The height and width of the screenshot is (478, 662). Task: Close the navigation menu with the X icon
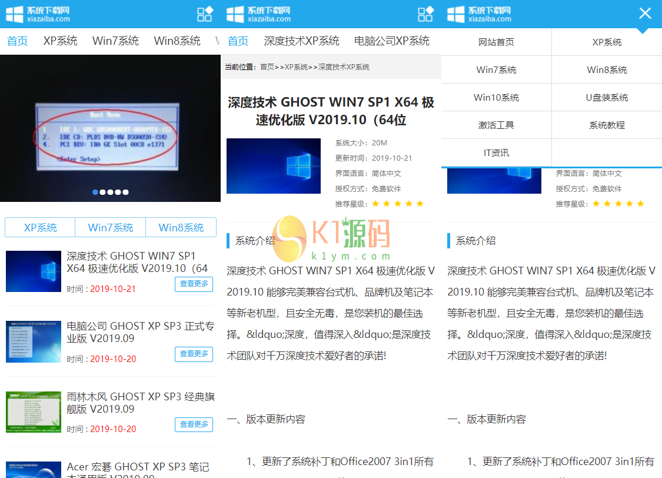[645, 14]
